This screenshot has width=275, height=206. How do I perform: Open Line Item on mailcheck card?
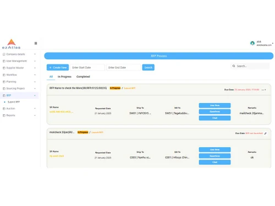click(215, 149)
